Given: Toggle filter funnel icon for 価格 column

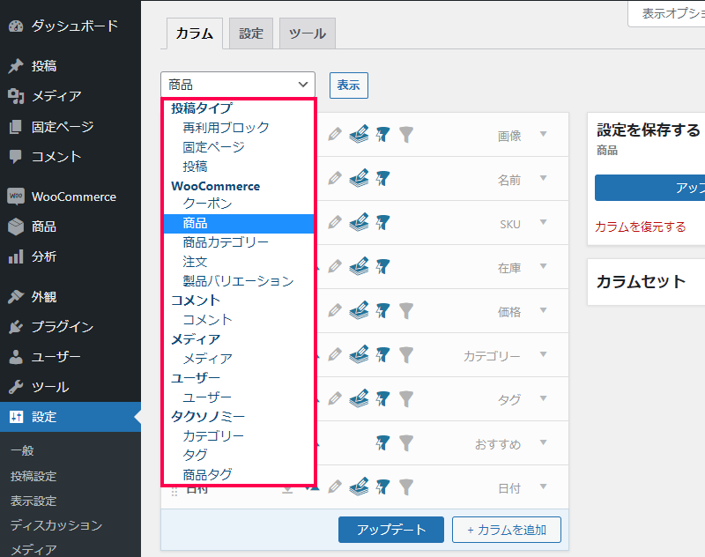Looking at the screenshot, I should tap(406, 310).
